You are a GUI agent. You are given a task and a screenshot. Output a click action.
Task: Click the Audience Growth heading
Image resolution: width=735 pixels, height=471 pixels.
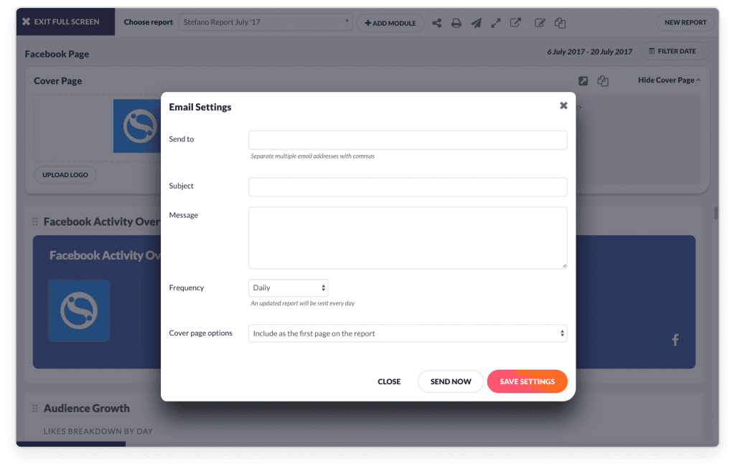click(x=87, y=408)
